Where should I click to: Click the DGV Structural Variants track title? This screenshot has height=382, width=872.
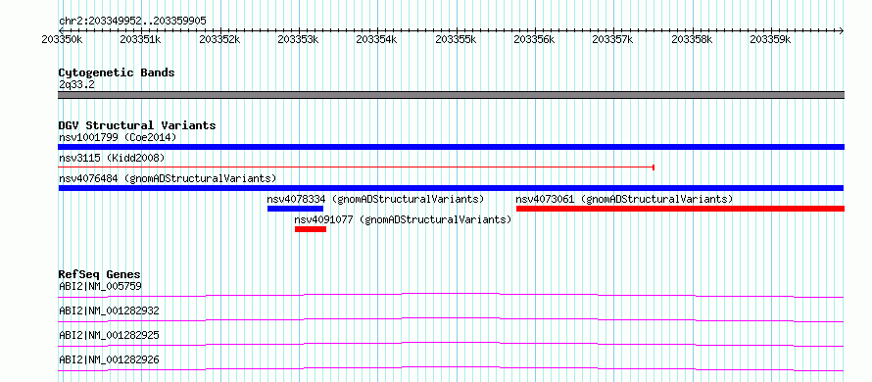pos(137,125)
